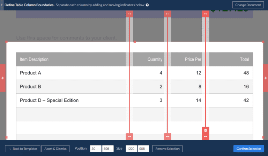Add a column using the right plus button

[266, 78]
